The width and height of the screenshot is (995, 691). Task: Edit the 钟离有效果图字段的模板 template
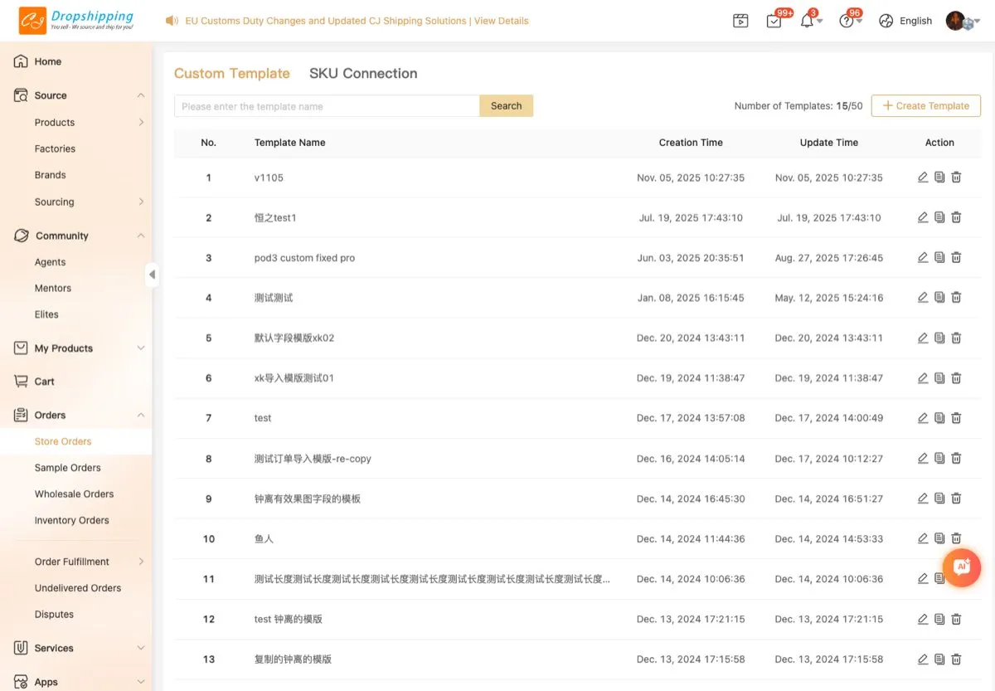point(923,499)
